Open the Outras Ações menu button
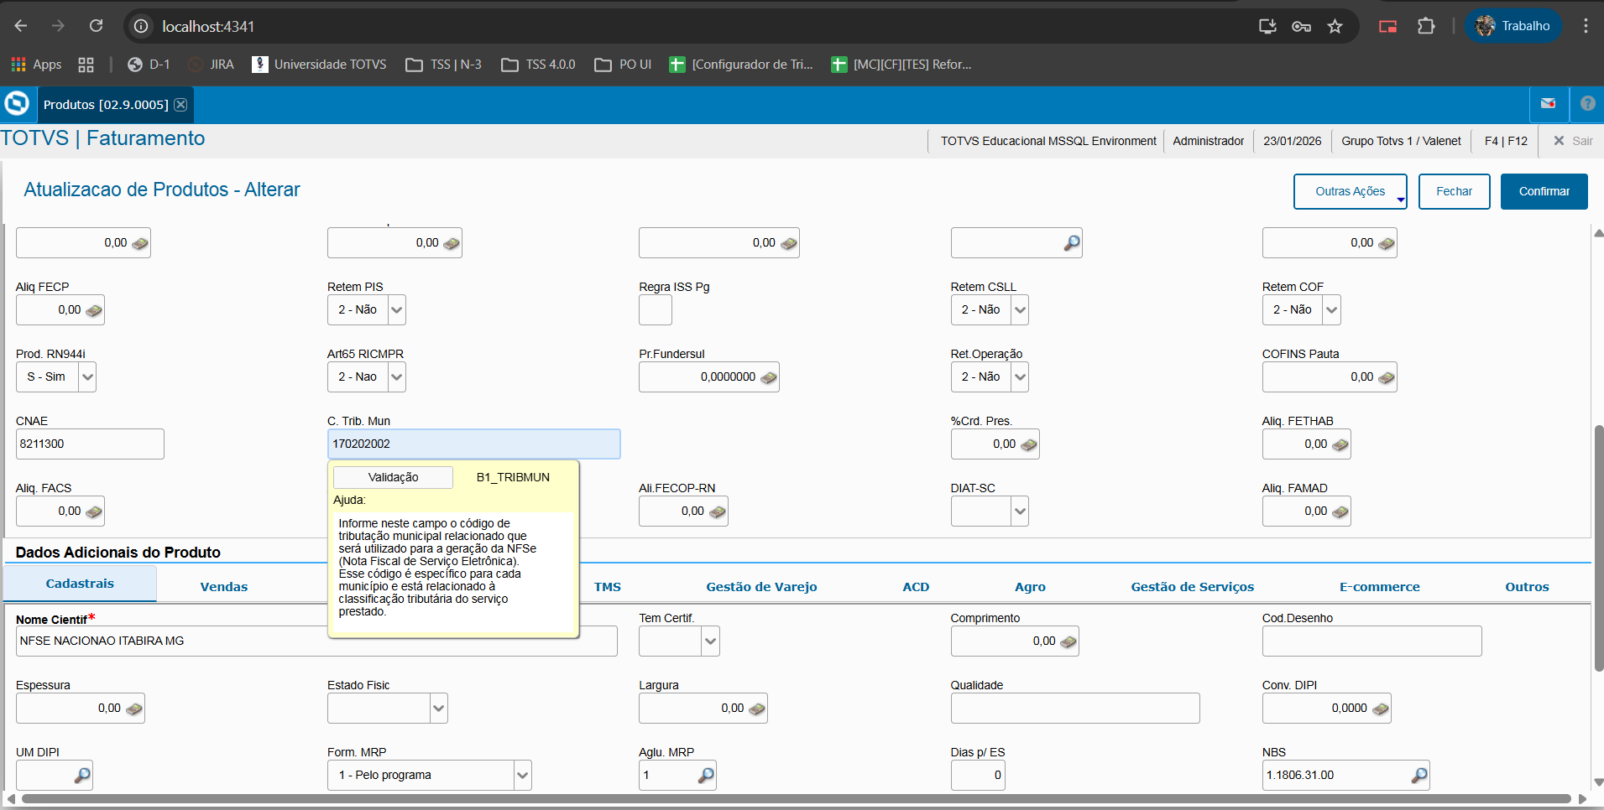1604x810 pixels. 1351,191
